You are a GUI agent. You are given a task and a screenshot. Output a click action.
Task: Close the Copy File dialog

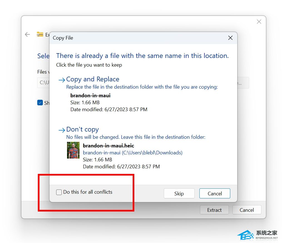230,38
